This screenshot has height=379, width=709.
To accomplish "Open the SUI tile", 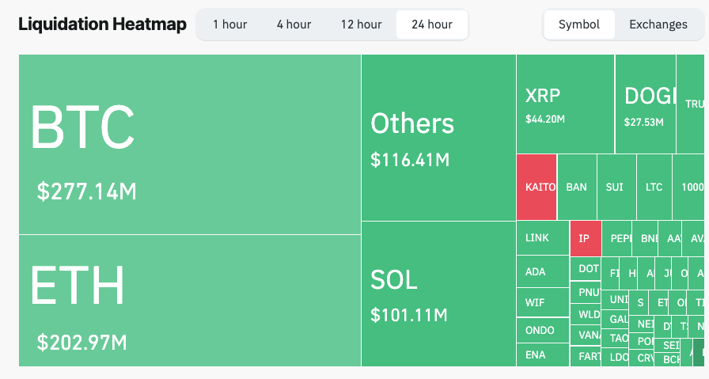I will click(615, 188).
